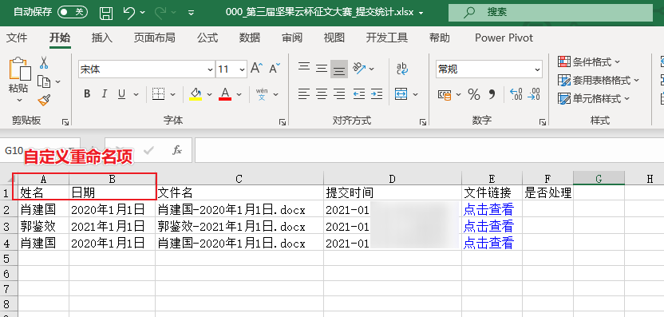
Task: Click Top Align icon
Action: pyautogui.click(x=303, y=68)
